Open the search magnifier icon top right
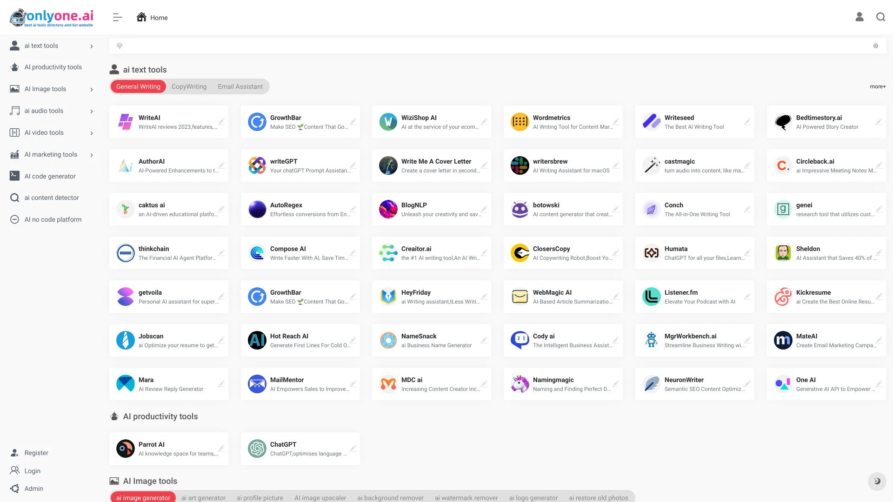Screen dimensions: 893x502 coord(880,17)
